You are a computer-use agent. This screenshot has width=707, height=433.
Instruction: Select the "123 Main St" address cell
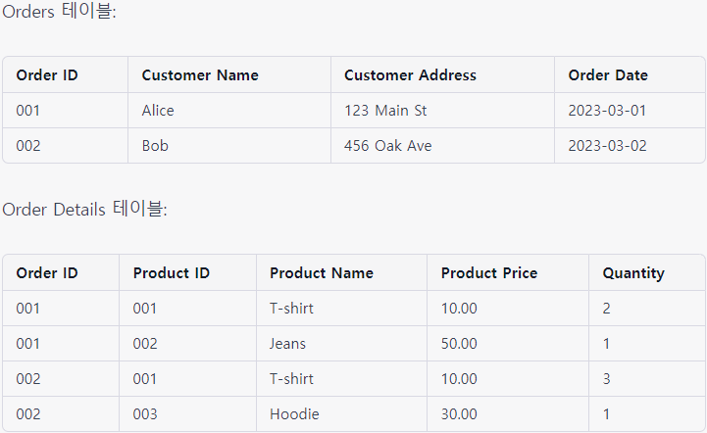click(x=385, y=111)
